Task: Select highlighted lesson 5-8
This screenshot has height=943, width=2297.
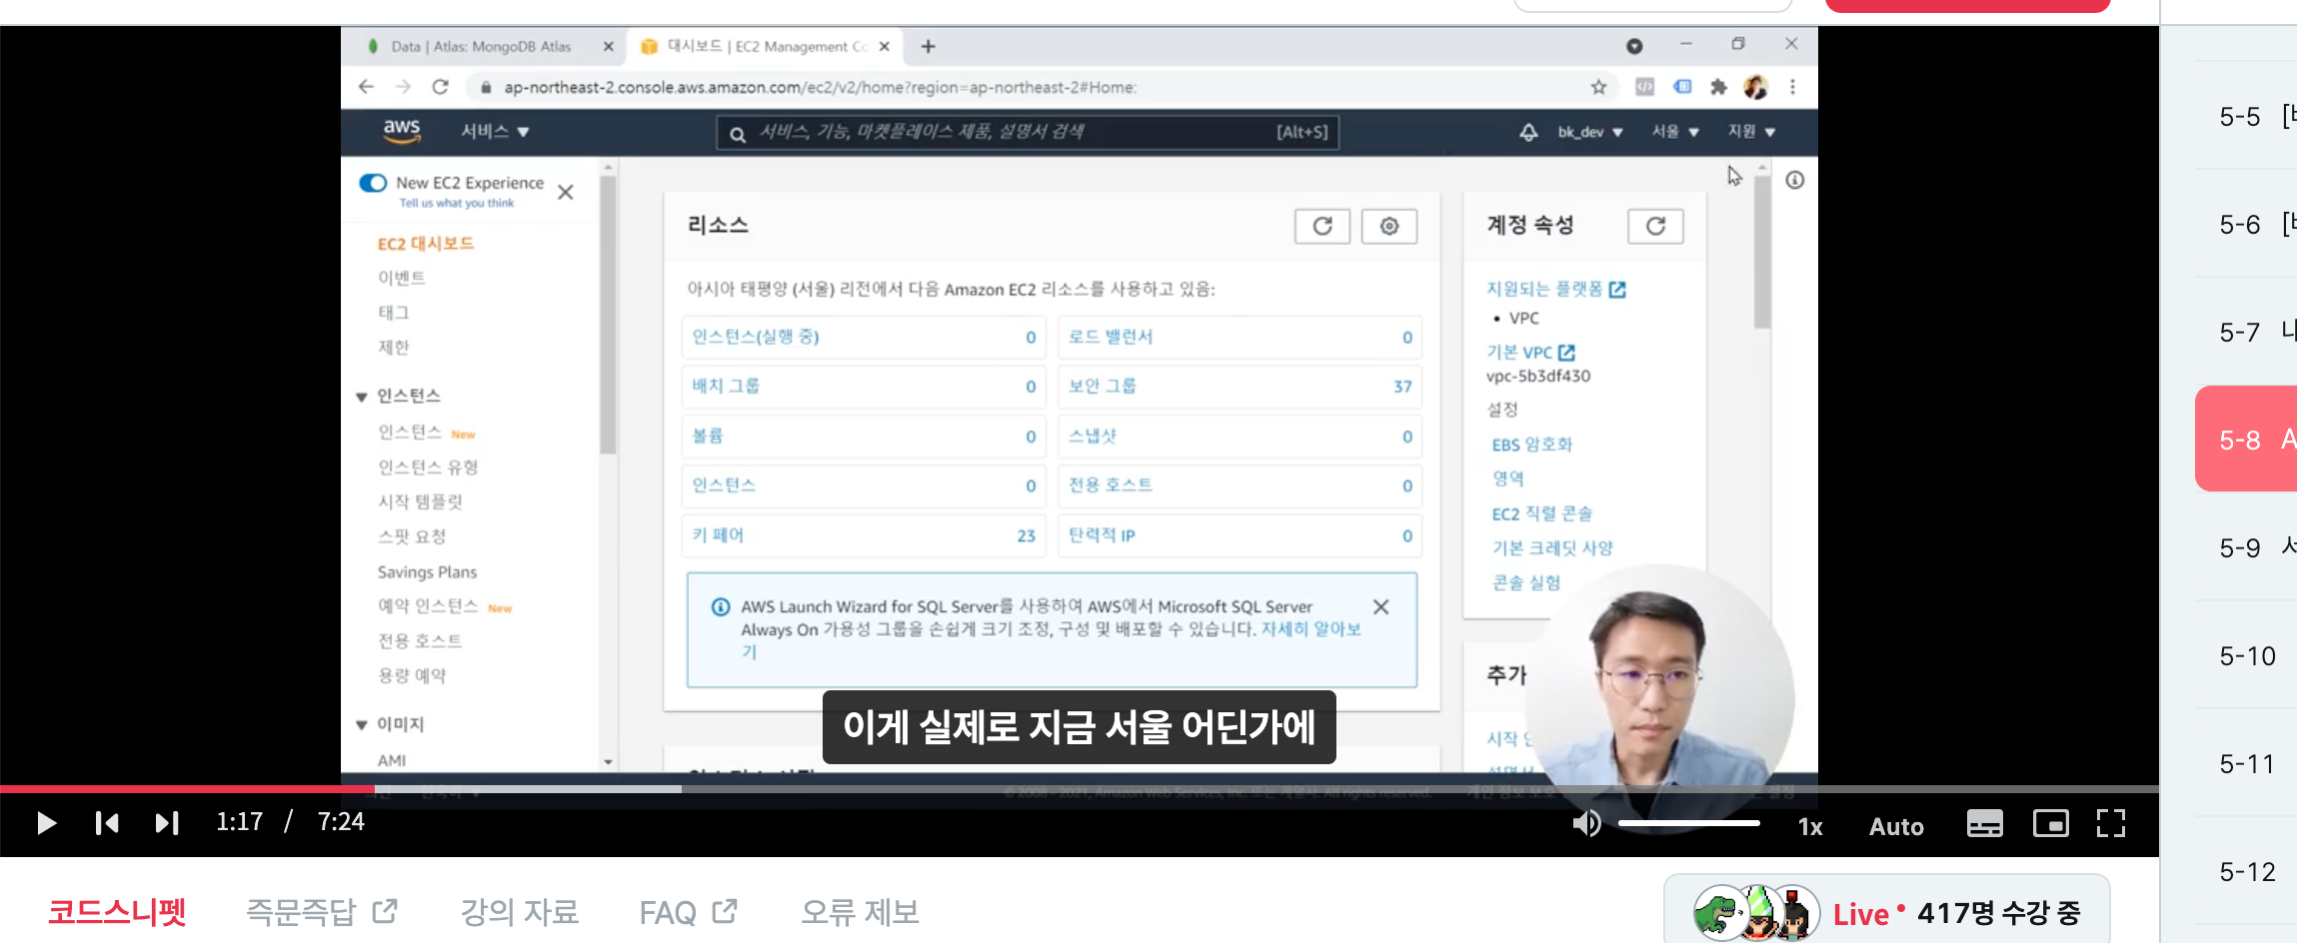Action: (2246, 439)
